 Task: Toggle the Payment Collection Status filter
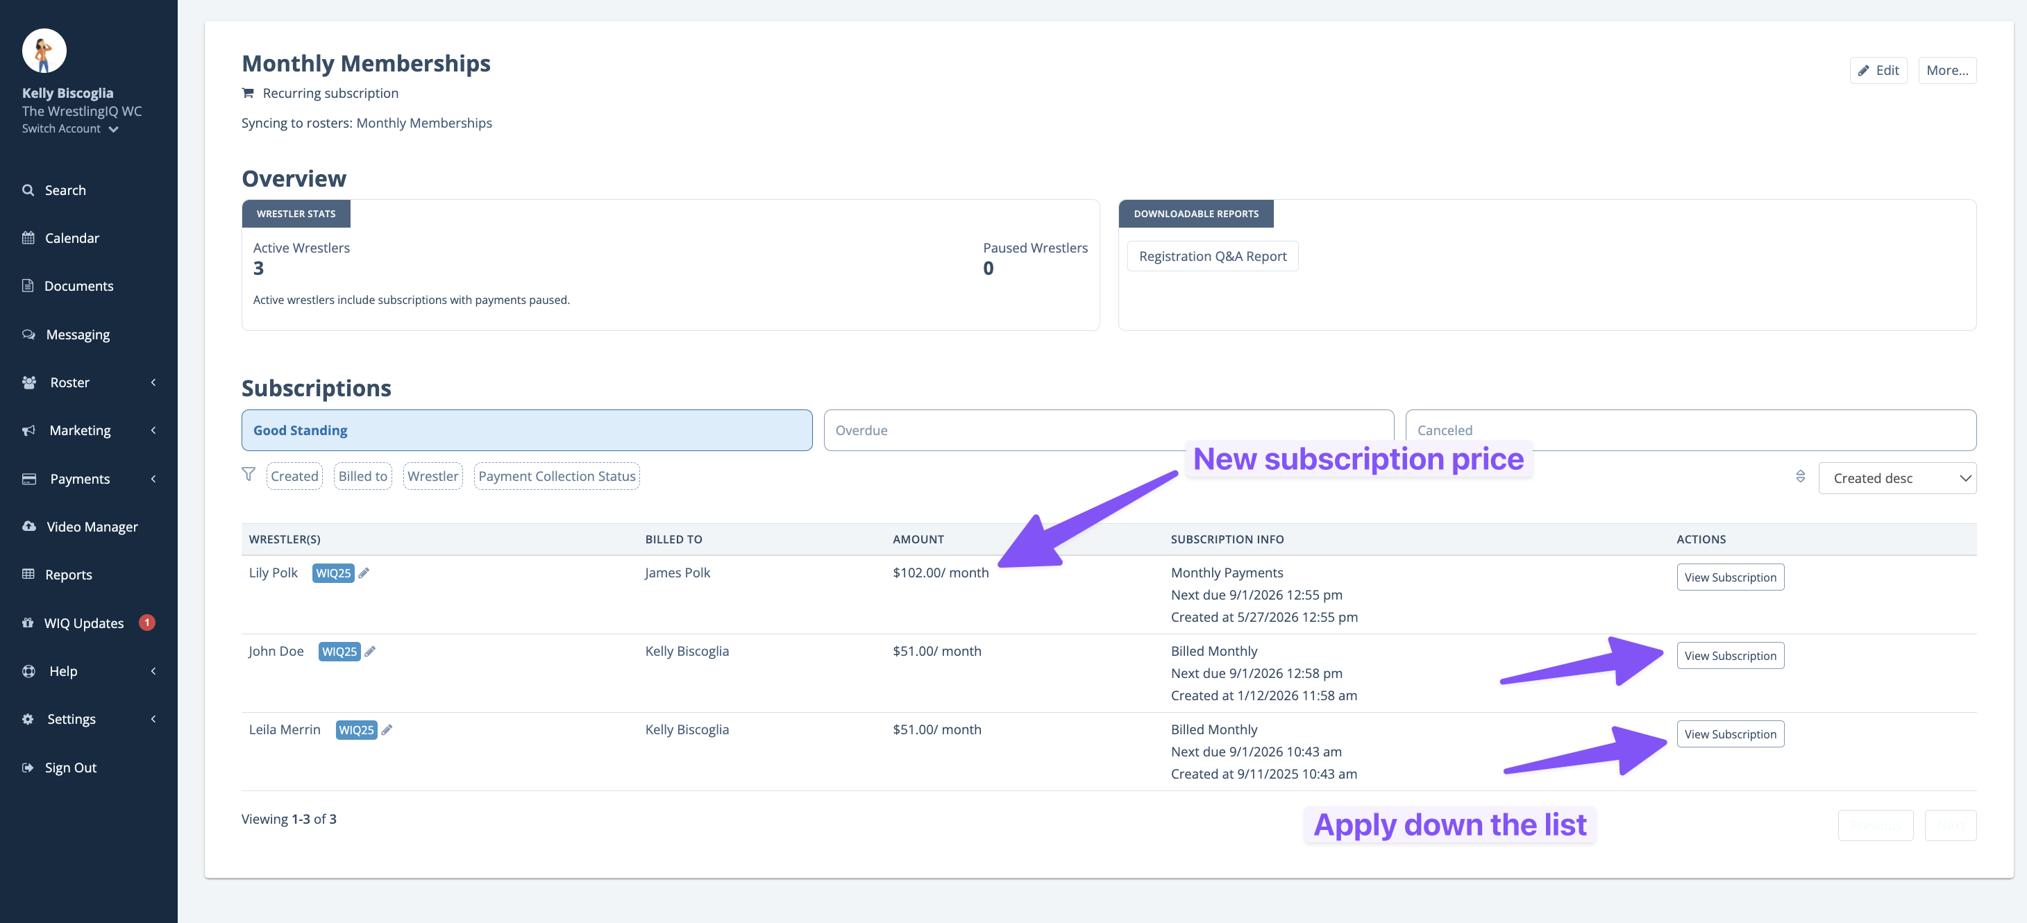557,476
